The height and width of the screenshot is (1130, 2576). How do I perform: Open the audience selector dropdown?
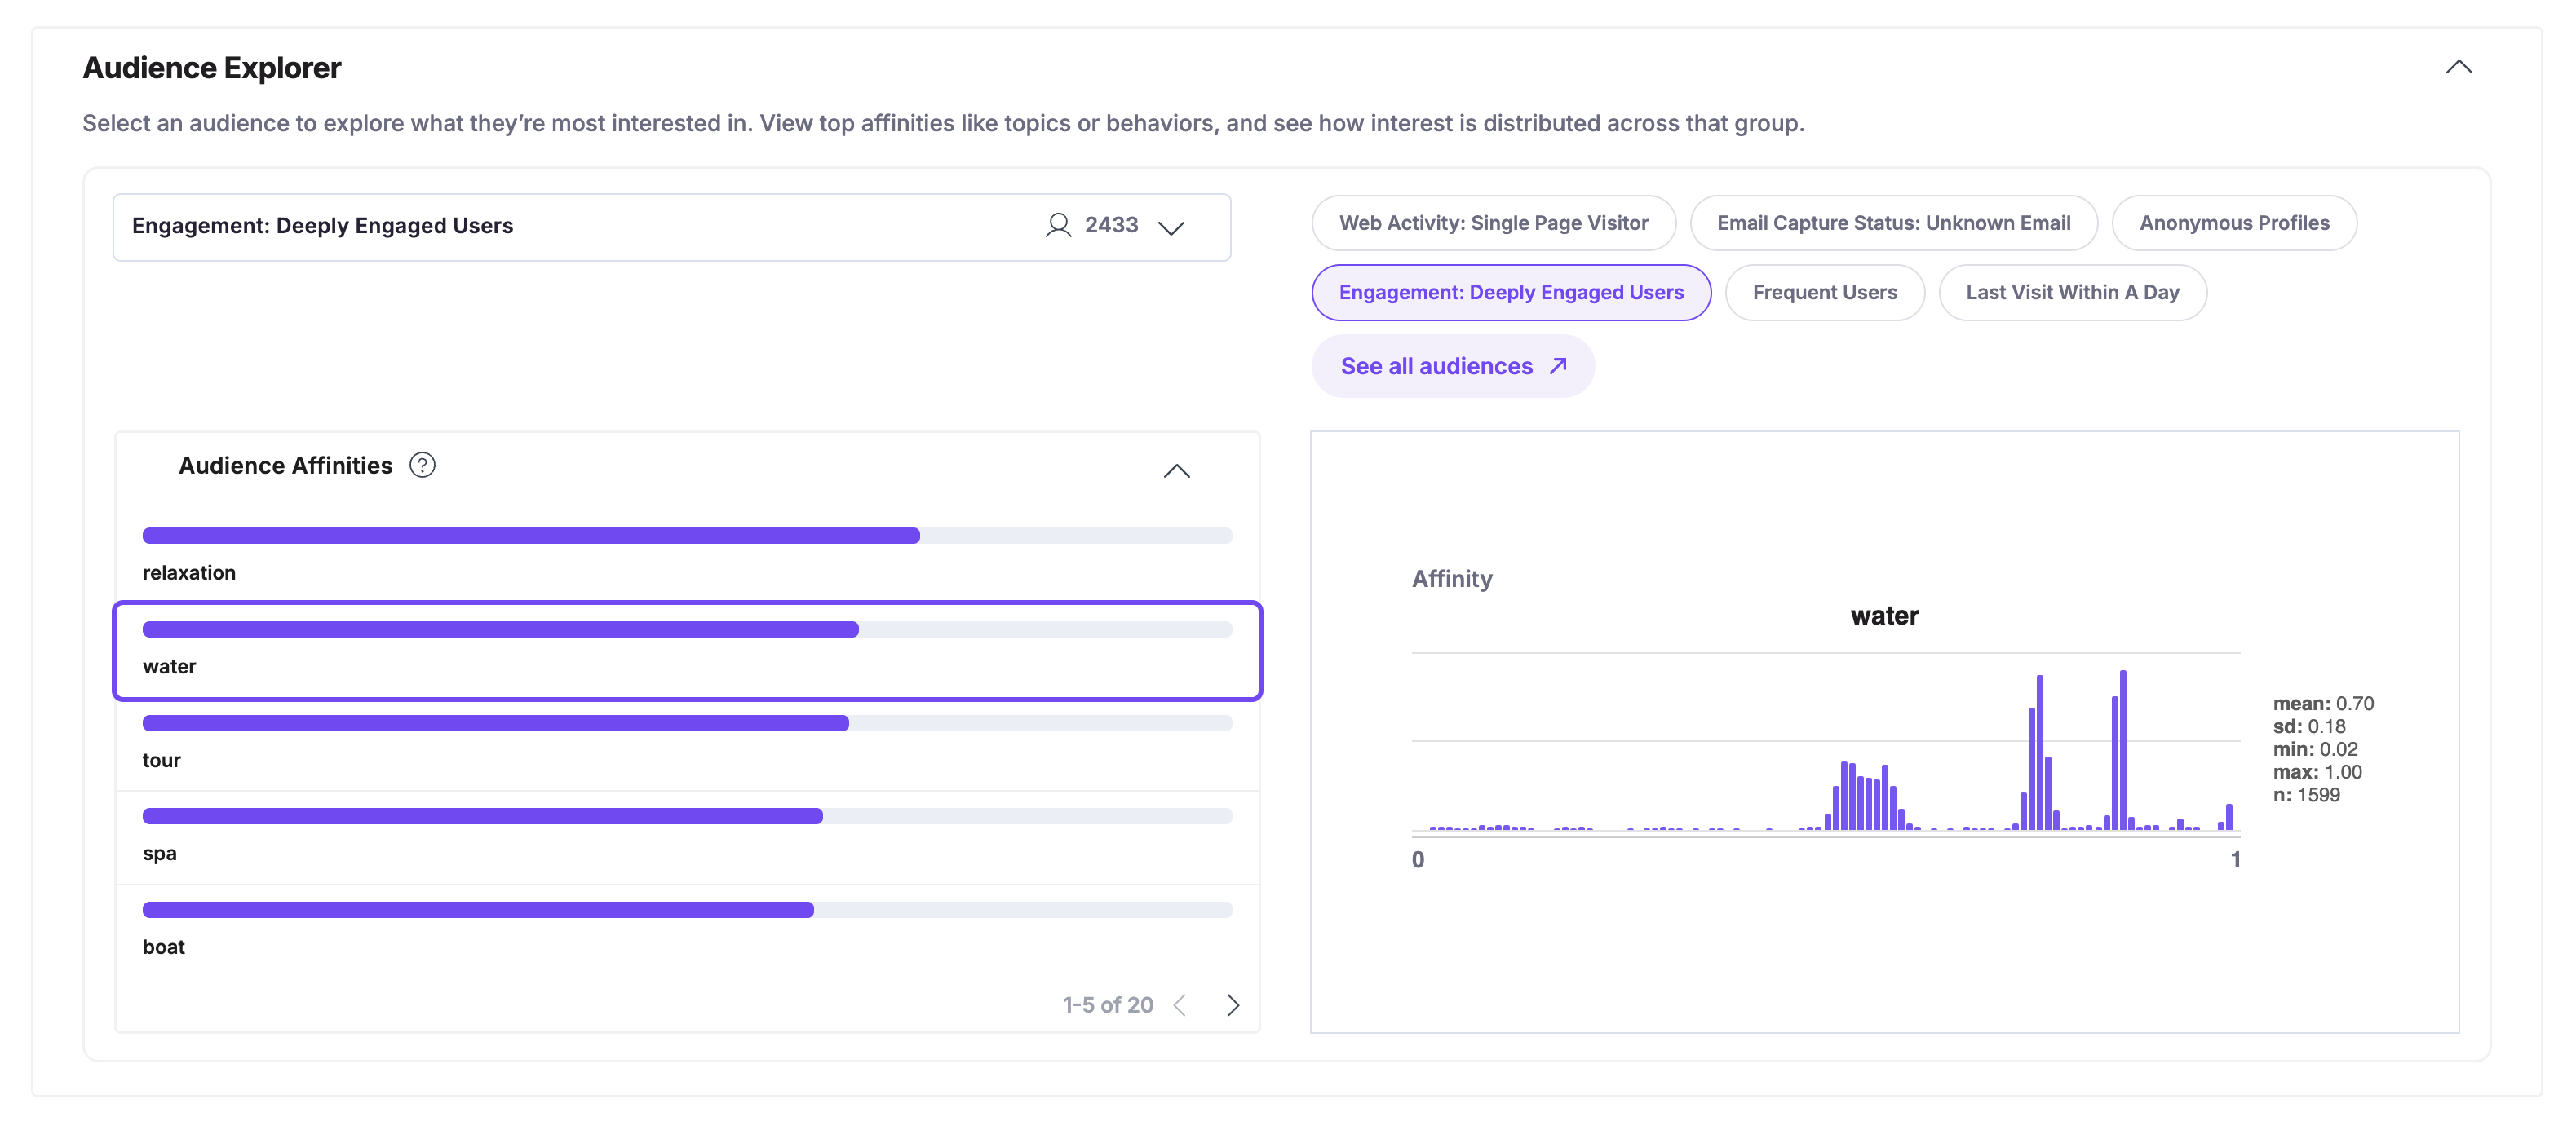1171,227
